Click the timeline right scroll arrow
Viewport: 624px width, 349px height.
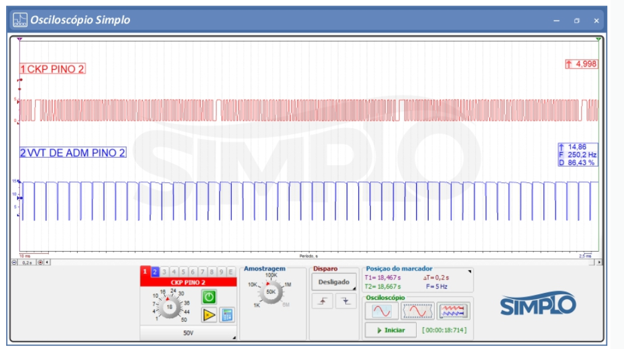tap(599, 262)
